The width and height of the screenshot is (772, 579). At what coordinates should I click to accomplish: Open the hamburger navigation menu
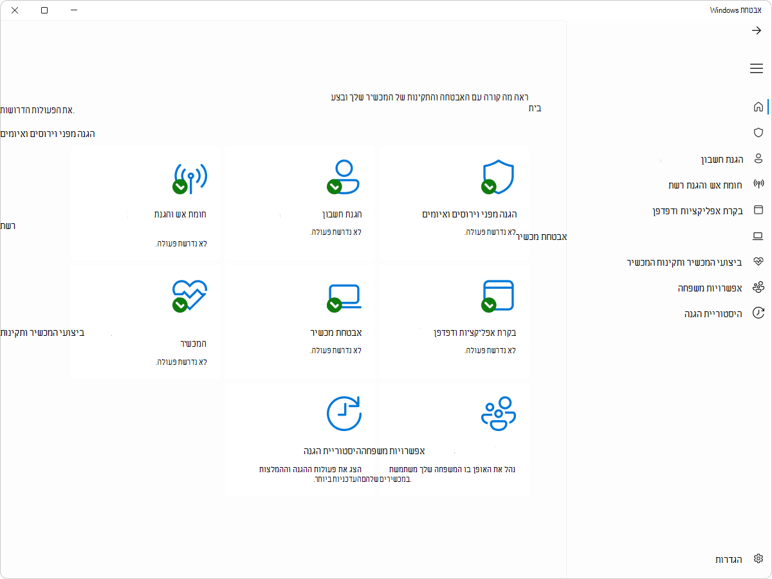[757, 68]
